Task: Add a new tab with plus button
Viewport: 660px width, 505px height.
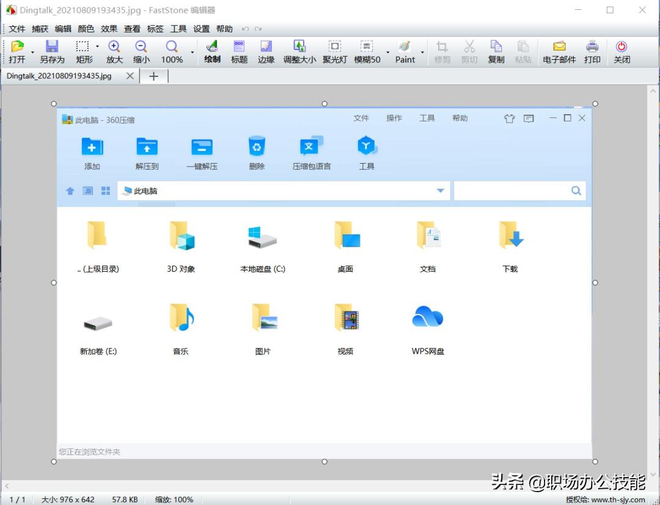Action: [x=153, y=76]
